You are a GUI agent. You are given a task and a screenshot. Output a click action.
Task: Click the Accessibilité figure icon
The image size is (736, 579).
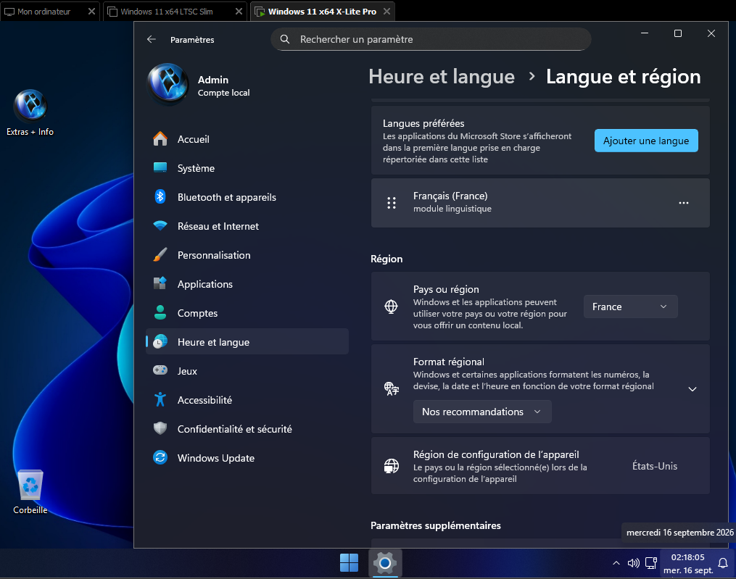[x=160, y=399]
